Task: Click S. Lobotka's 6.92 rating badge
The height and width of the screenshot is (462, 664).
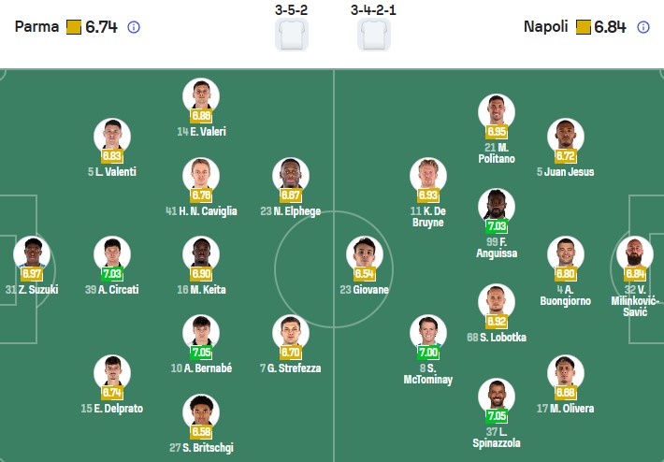Action: pos(496,320)
